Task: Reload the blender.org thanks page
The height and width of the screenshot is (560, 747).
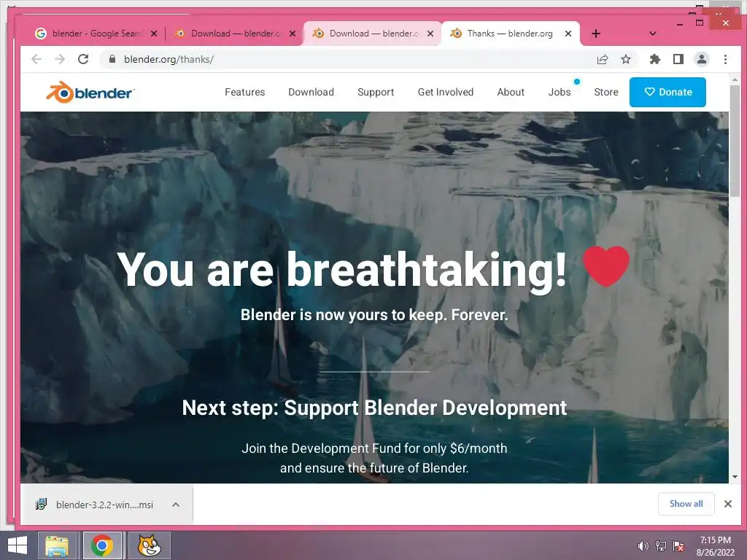Action: click(x=83, y=59)
